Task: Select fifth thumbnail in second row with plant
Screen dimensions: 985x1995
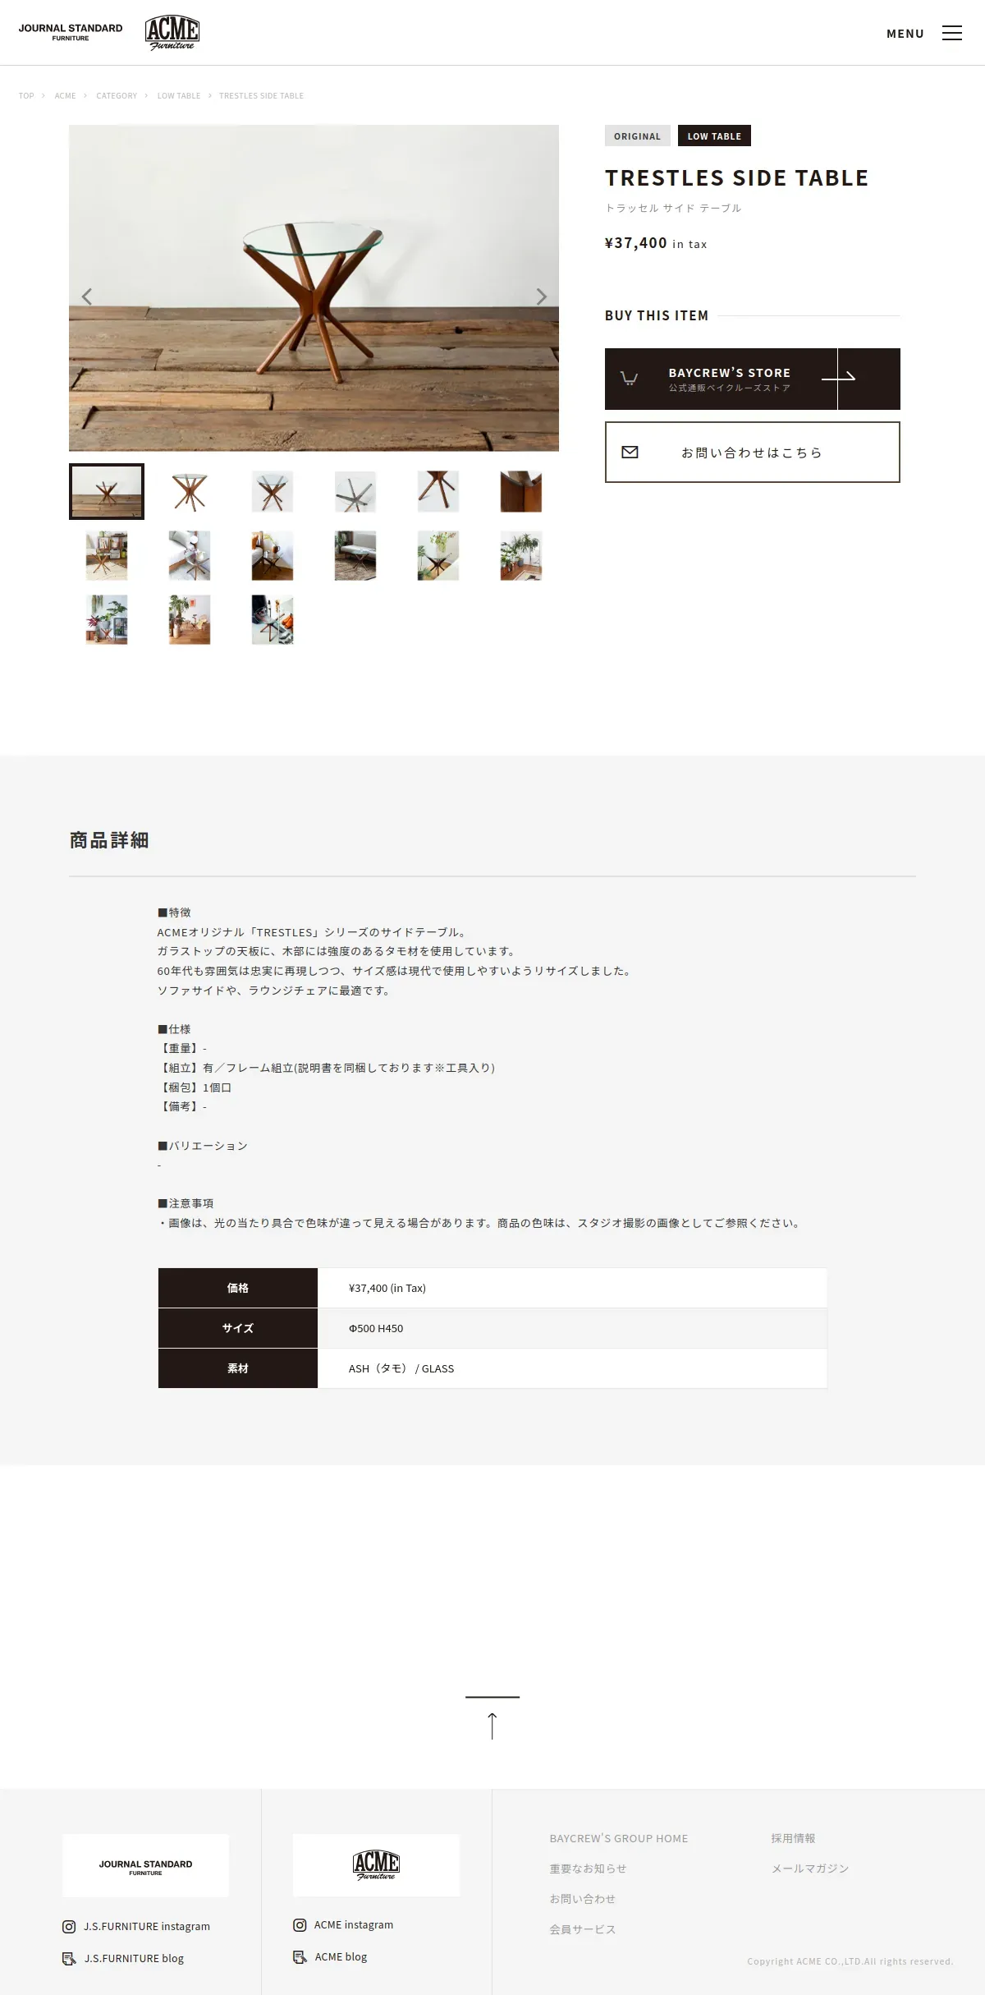Action: click(438, 555)
